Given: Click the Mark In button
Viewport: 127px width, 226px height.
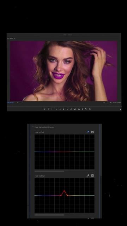Looking at the screenshot, I should coord(48,109).
